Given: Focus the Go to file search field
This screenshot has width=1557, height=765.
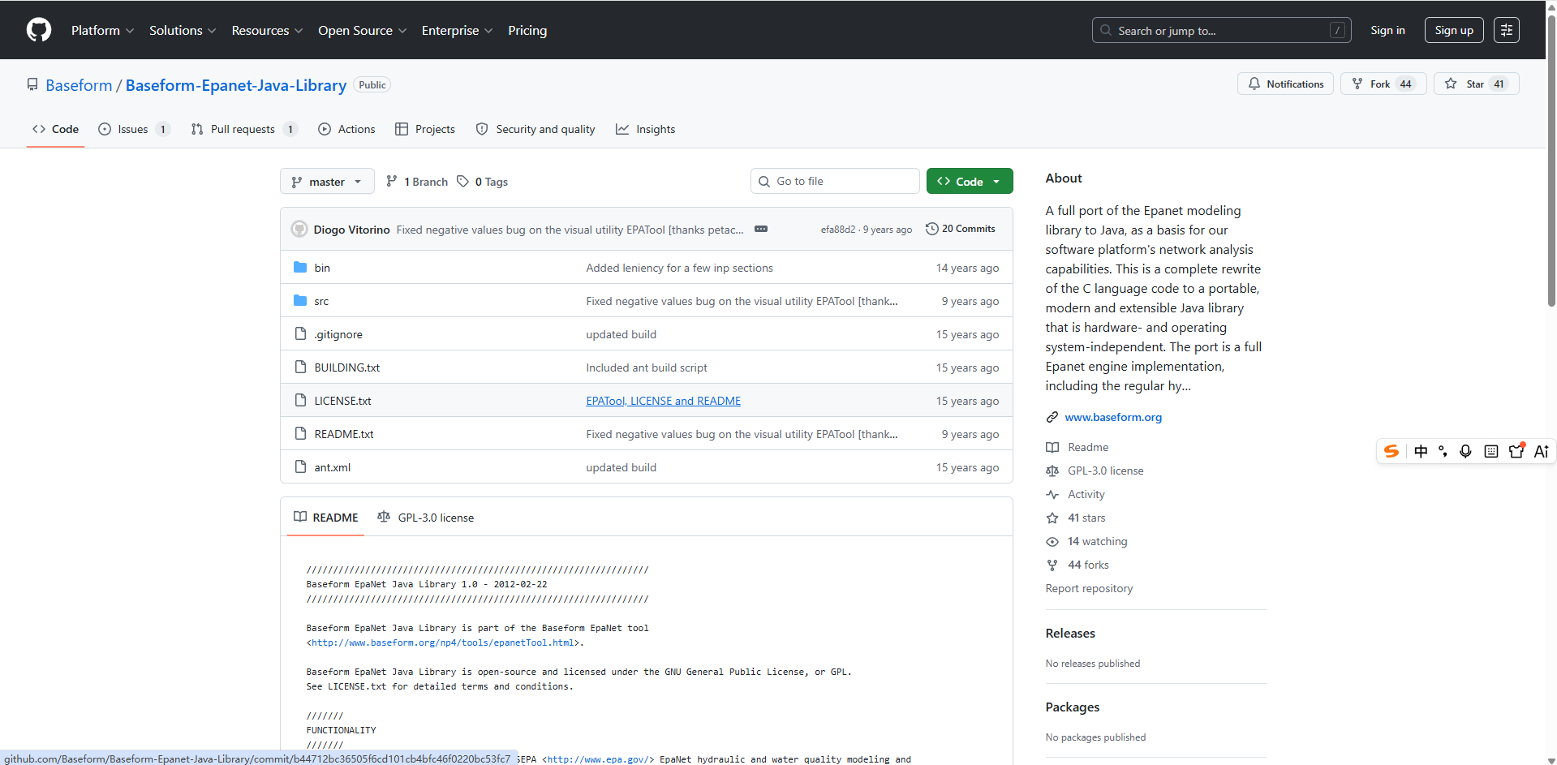Looking at the screenshot, I should coord(835,181).
